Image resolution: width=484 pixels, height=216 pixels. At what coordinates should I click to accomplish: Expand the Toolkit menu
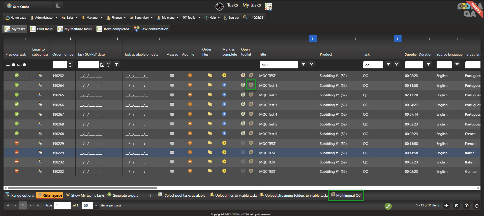[192, 18]
